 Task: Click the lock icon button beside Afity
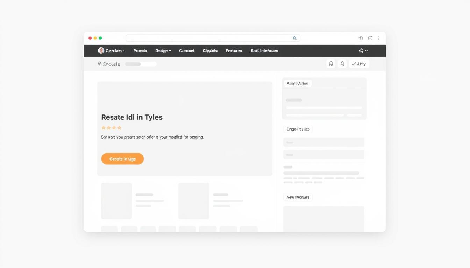342,64
